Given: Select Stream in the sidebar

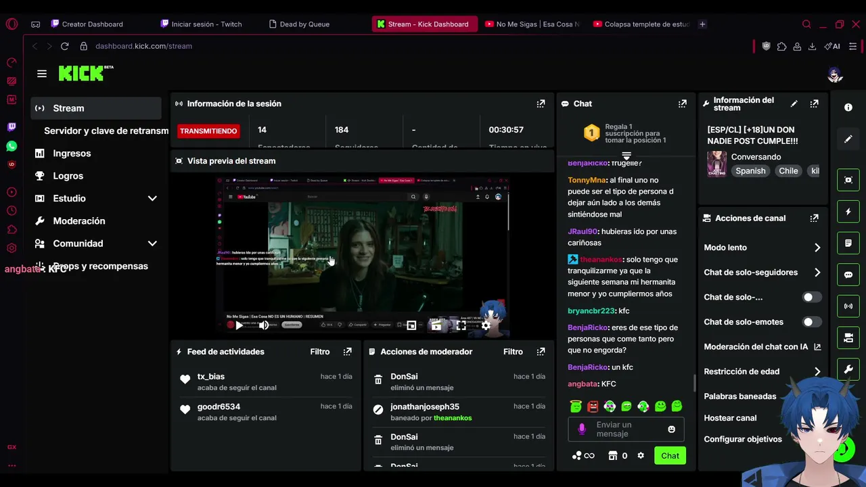Looking at the screenshot, I should (x=96, y=108).
